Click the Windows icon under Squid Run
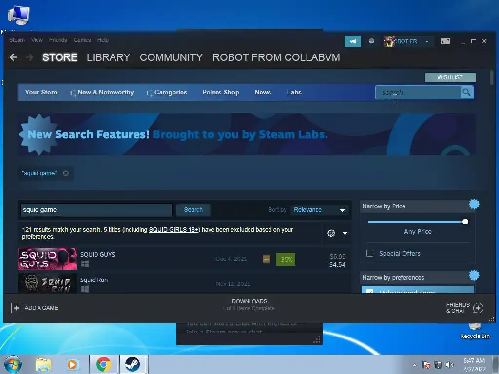The width and height of the screenshot is (499, 374). [x=85, y=289]
